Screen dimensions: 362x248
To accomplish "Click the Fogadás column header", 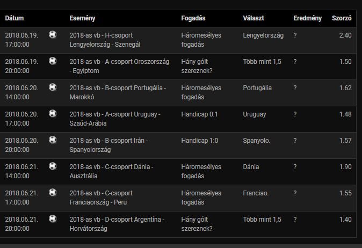I will [193, 18].
